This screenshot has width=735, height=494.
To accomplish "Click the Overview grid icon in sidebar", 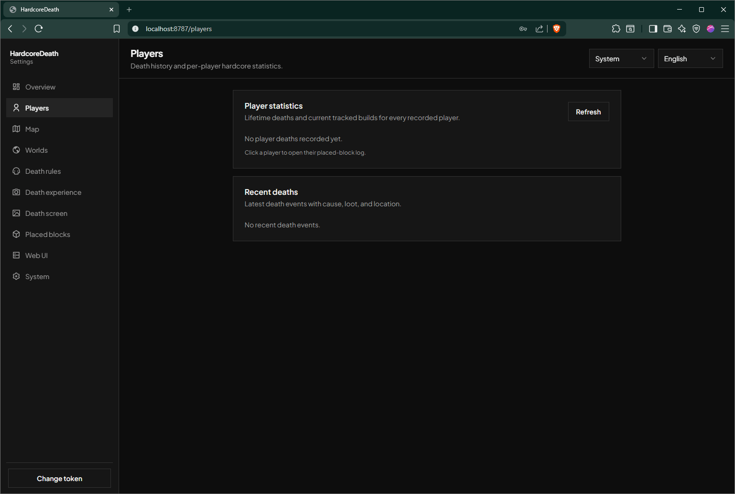I will pyautogui.click(x=16, y=87).
